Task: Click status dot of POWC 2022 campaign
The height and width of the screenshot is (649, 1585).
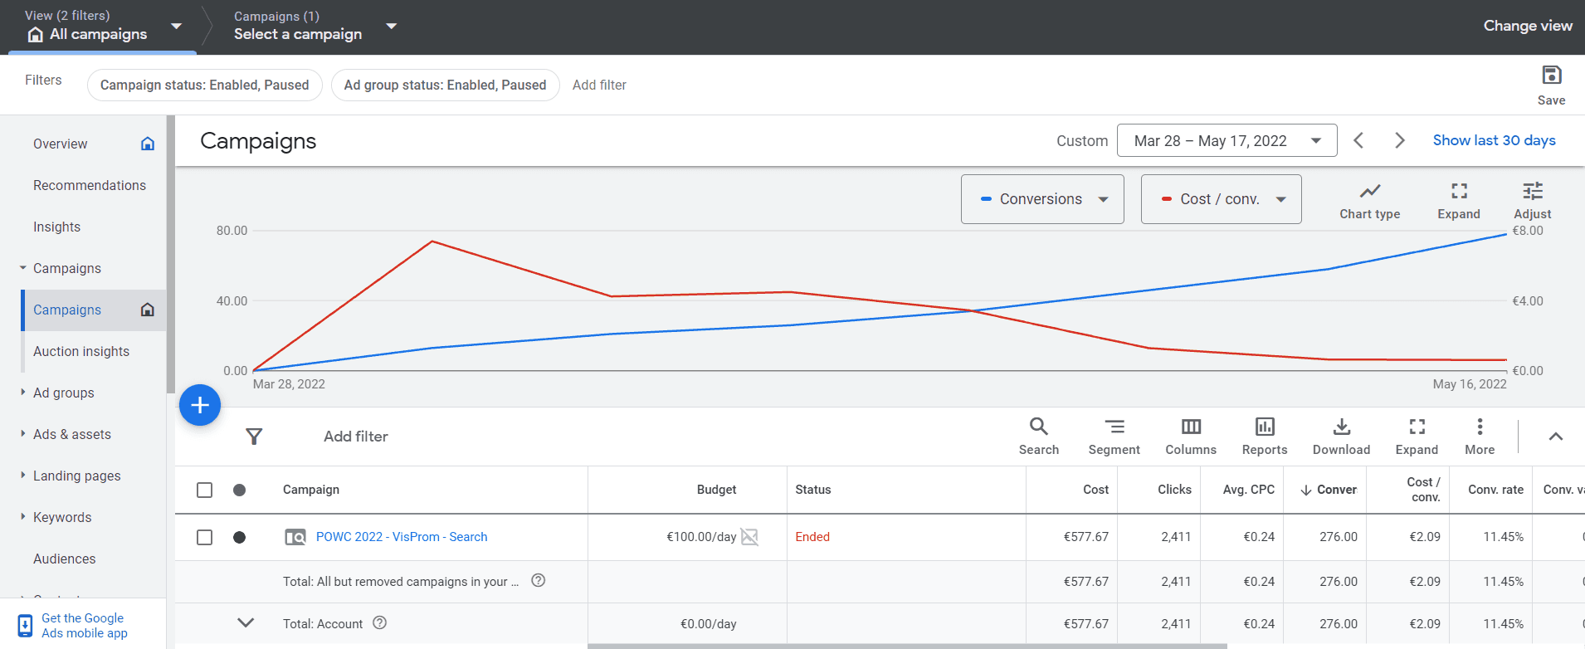Action: click(x=239, y=537)
